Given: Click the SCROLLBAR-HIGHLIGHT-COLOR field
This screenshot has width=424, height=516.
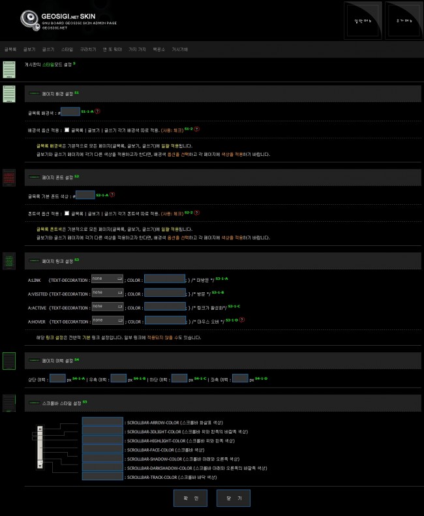Looking at the screenshot, I should click(102, 440).
